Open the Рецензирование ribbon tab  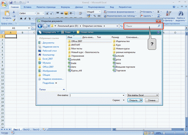point(96,7)
